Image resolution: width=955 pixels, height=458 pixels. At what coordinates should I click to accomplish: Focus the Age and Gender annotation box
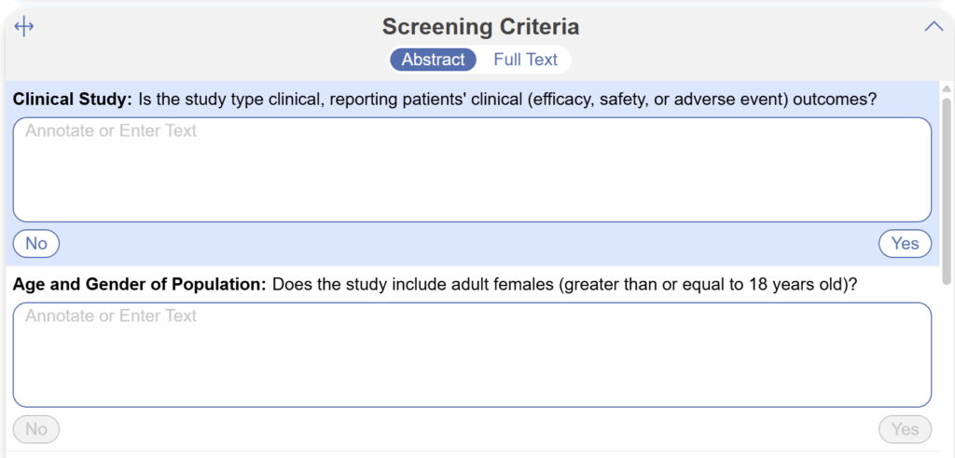pos(472,355)
